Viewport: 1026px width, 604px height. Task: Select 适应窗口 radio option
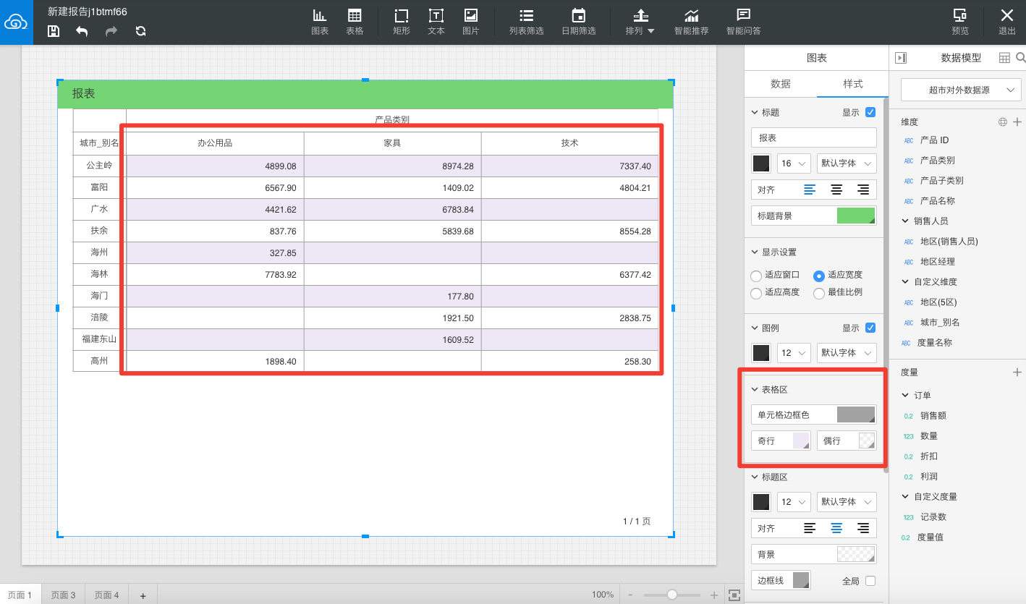click(x=756, y=276)
